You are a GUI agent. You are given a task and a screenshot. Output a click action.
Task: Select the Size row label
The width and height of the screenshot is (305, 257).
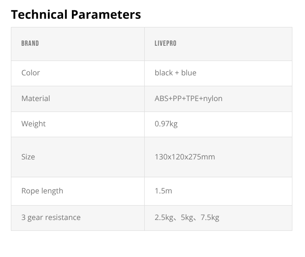28,157
